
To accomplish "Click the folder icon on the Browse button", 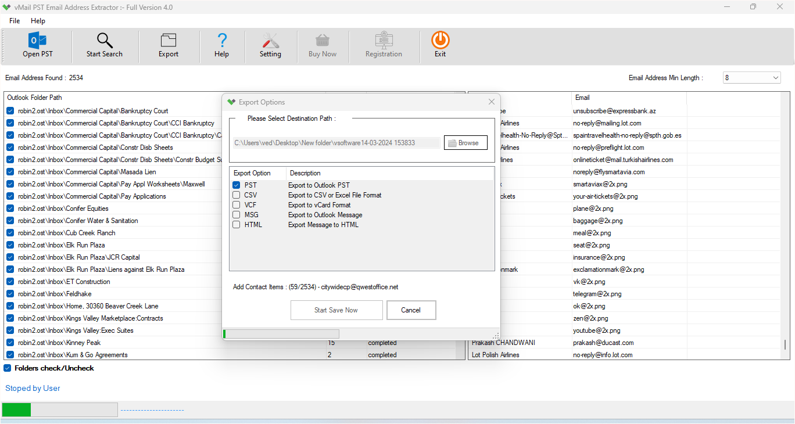I will click(453, 143).
